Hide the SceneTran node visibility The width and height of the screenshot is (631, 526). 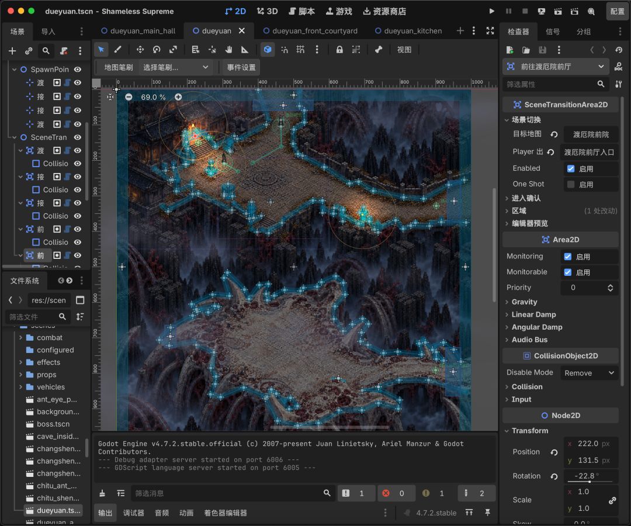point(78,137)
